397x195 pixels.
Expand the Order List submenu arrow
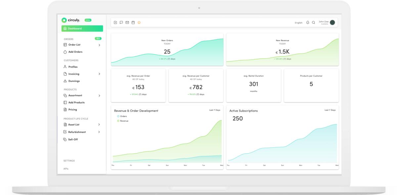[x=99, y=45]
